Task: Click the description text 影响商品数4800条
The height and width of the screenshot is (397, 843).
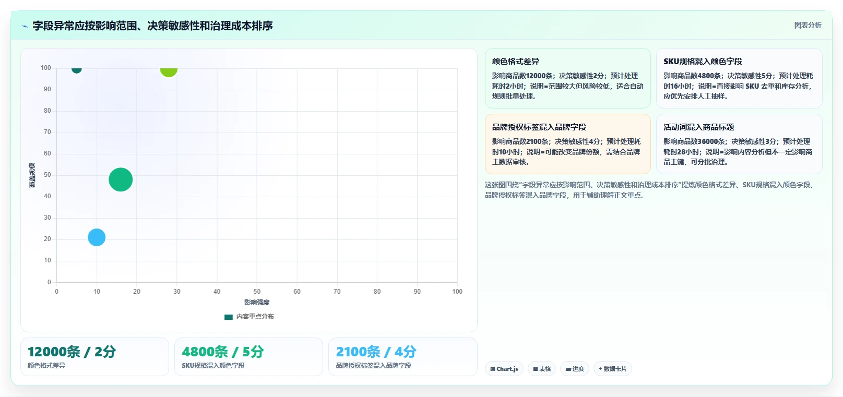Action: tap(738, 86)
